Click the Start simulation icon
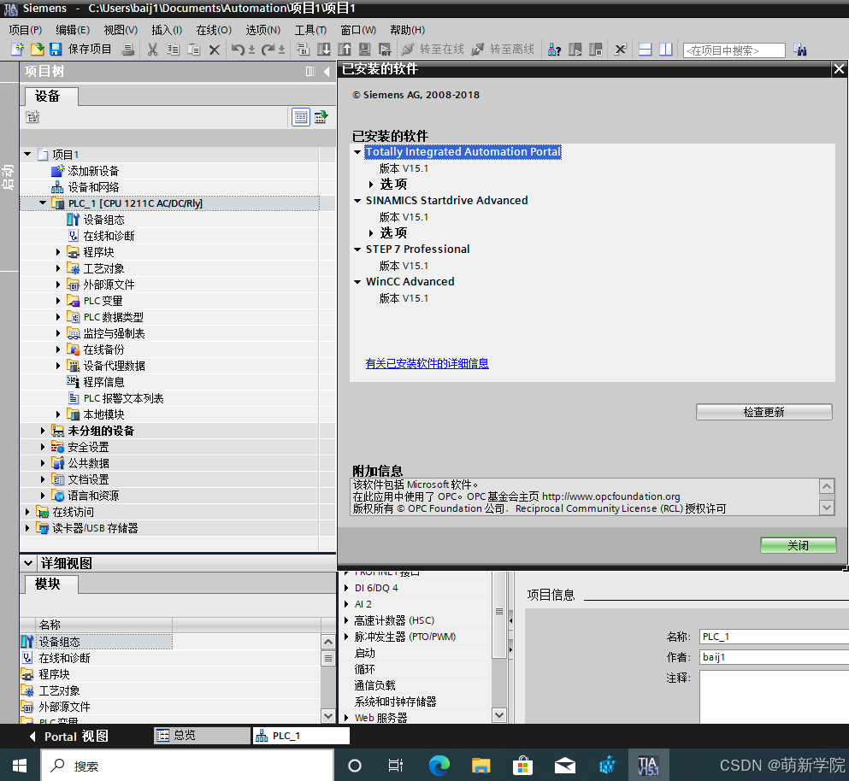 [365, 50]
